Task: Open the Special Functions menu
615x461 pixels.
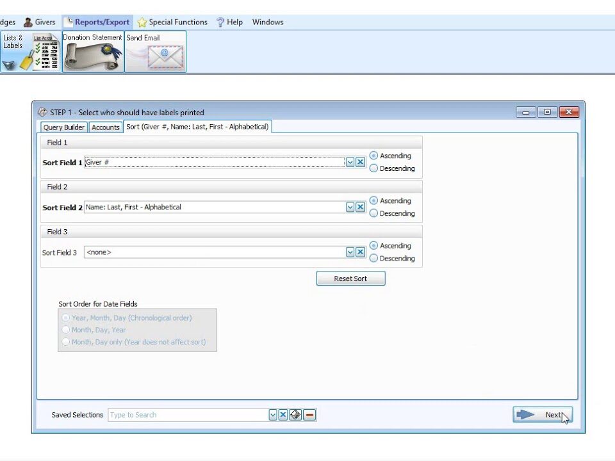Action: [x=172, y=22]
